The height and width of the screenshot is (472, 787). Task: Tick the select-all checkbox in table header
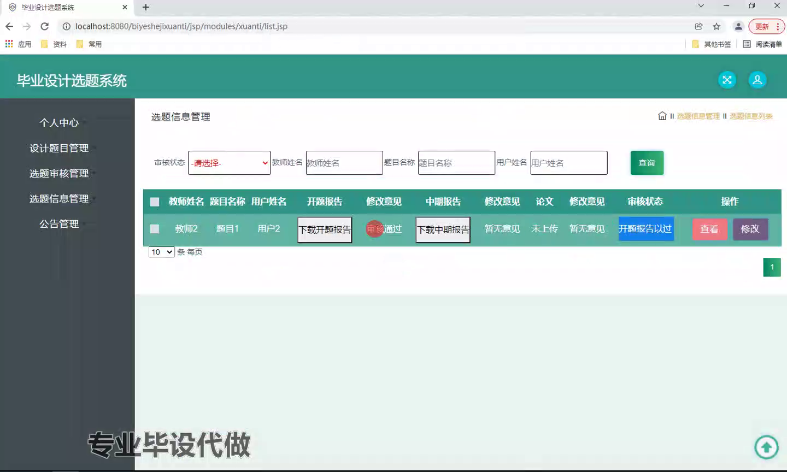155,202
